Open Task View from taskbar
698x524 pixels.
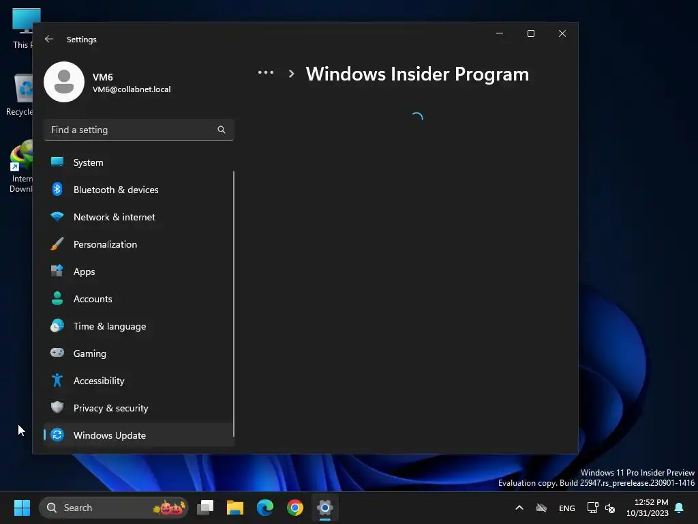(205, 508)
